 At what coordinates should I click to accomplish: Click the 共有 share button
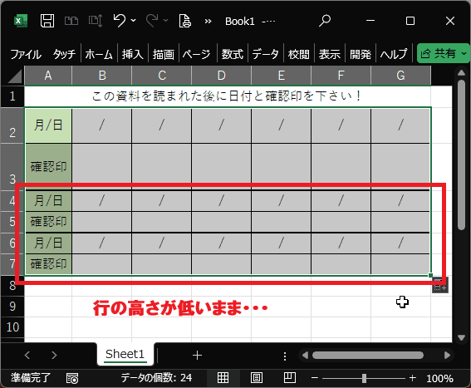[439, 53]
